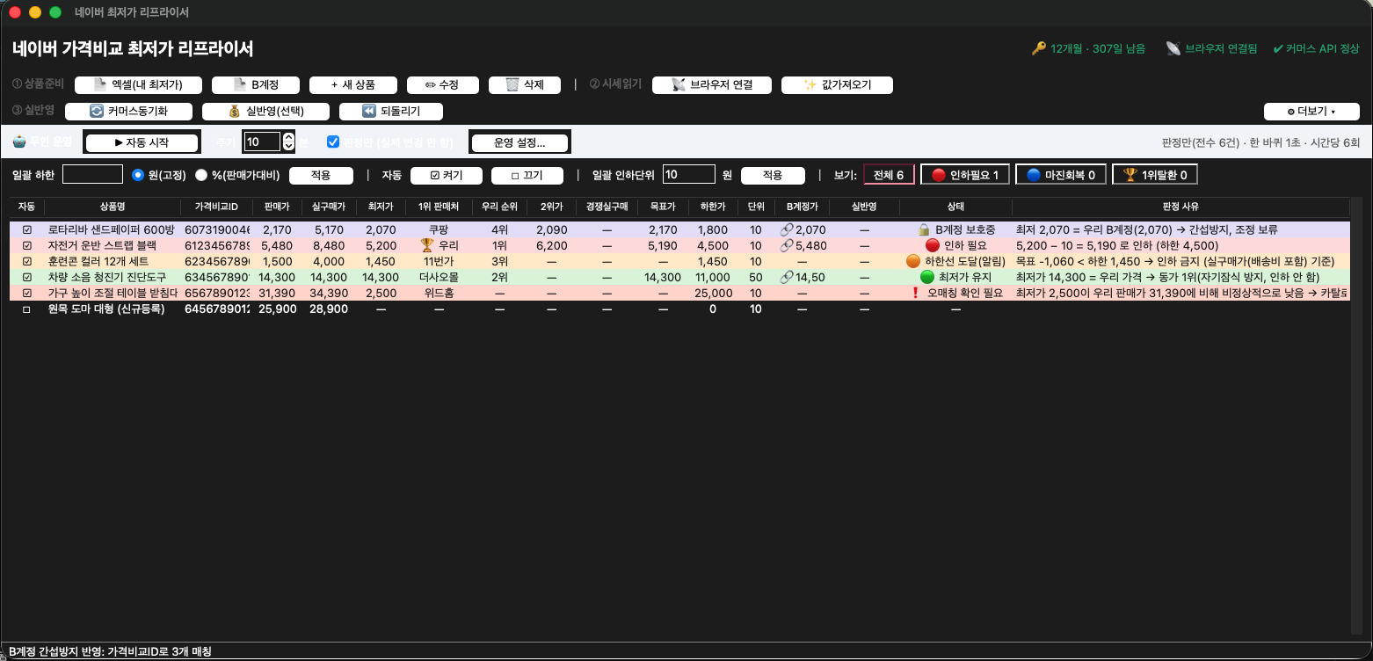Click 브라우저 연결 satellite button

(712, 85)
